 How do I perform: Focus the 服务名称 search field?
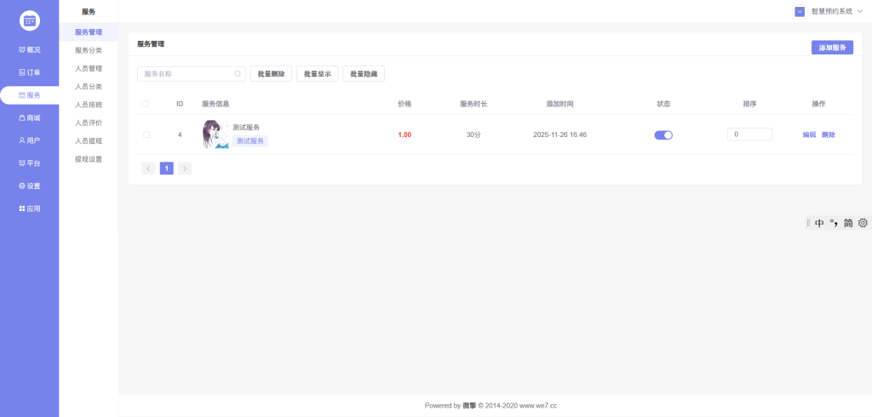point(192,74)
